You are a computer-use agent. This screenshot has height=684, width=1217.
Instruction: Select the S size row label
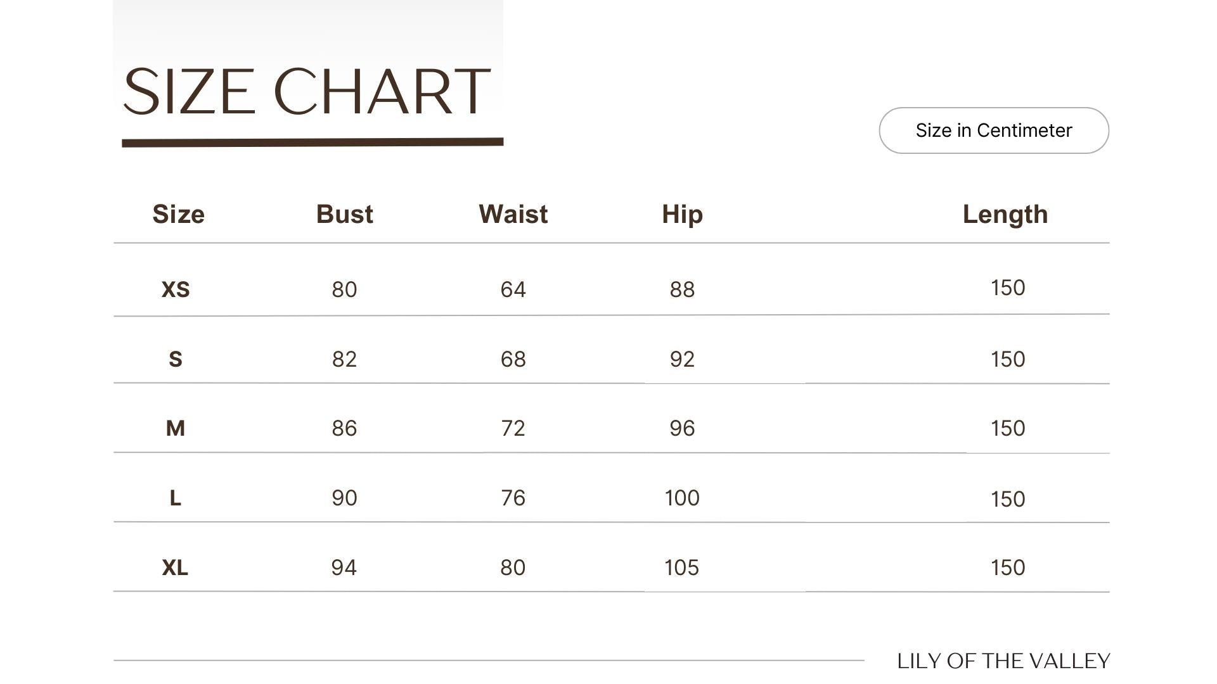coord(176,359)
